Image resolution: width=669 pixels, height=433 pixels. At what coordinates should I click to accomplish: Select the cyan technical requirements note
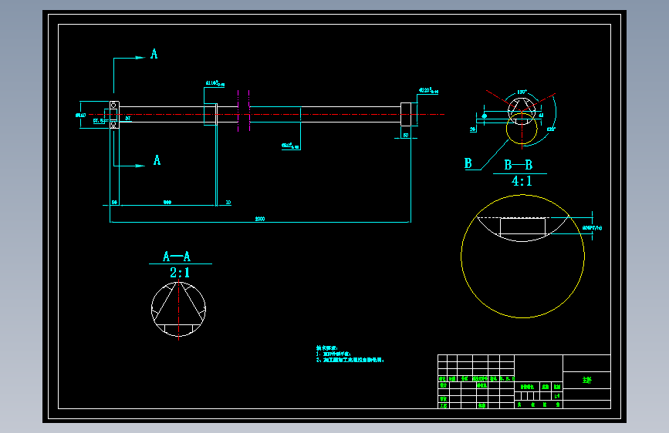coord(350,354)
